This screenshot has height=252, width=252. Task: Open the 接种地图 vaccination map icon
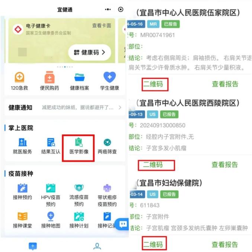(51, 216)
